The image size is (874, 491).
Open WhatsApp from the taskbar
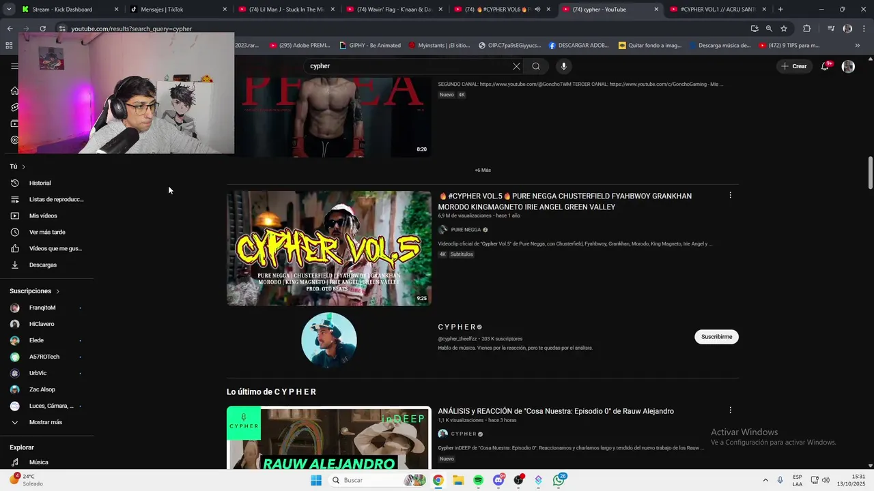559,480
